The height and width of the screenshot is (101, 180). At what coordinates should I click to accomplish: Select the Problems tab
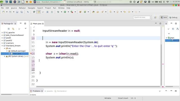tap(36, 91)
